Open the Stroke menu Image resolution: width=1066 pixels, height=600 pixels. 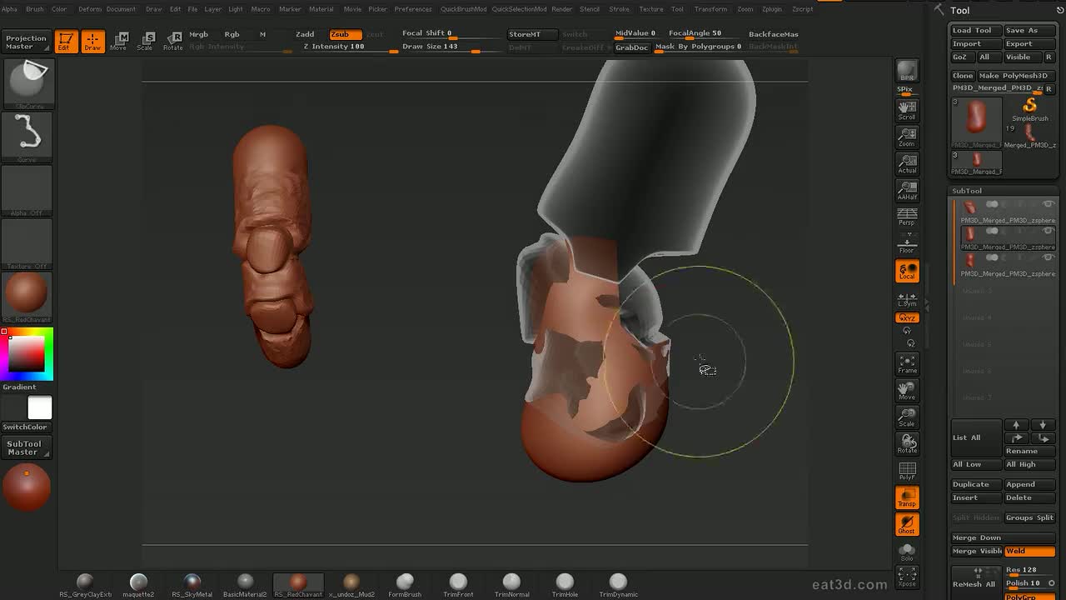(x=619, y=9)
